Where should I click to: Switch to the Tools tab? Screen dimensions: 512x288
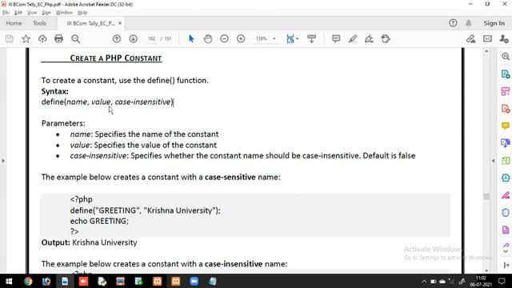click(x=39, y=23)
